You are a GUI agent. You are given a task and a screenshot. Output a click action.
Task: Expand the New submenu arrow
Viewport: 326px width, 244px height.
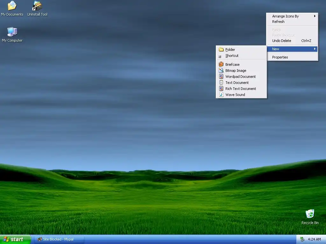click(x=315, y=49)
